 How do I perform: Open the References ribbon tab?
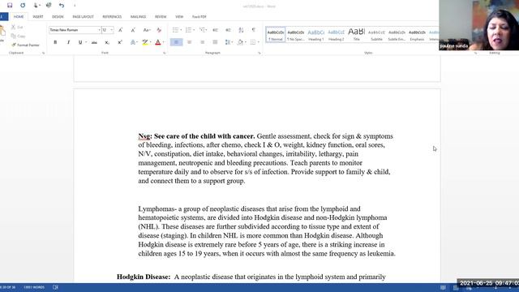click(112, 16)
